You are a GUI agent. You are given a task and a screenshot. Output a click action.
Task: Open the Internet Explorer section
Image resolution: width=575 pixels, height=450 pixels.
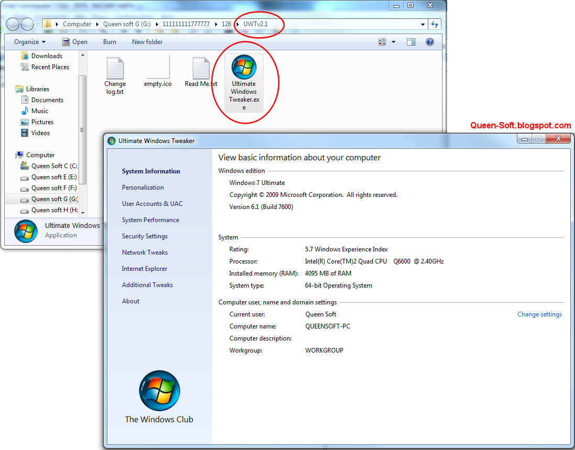coord(145,268)
